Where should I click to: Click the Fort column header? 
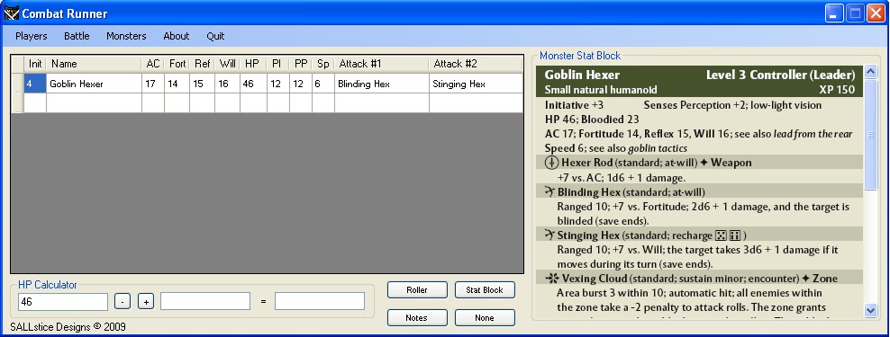(177, 64)
